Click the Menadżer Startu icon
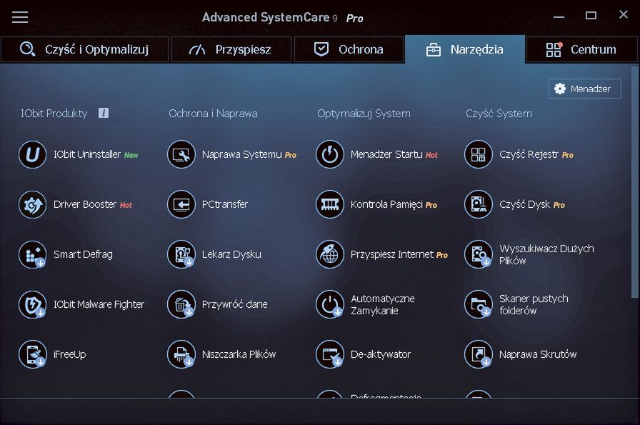The height and width of the screenshot is (425, 640). coord(330,154)
